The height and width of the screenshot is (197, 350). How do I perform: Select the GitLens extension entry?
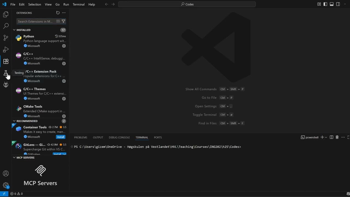point(40,149)
